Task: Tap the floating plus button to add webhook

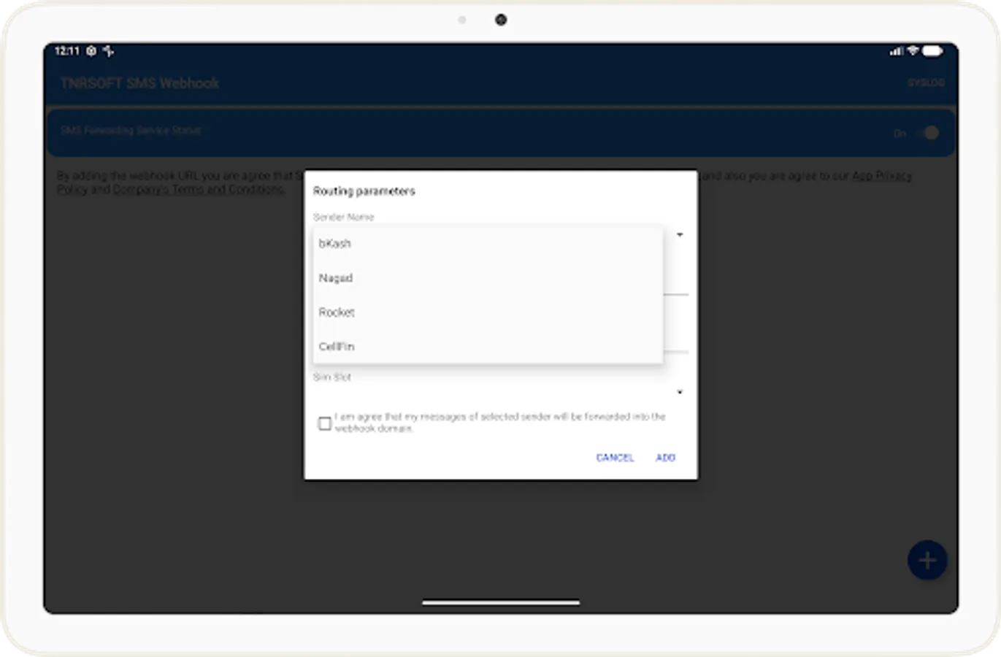Action: point(927,560)
